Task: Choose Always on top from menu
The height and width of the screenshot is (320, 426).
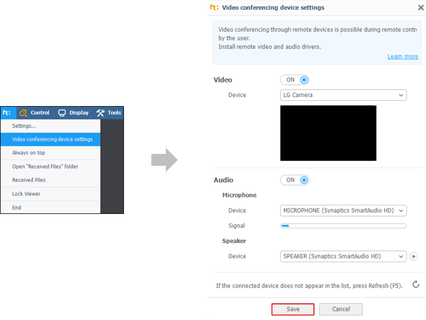Action: pyautogui.click(x=28, y=153)
